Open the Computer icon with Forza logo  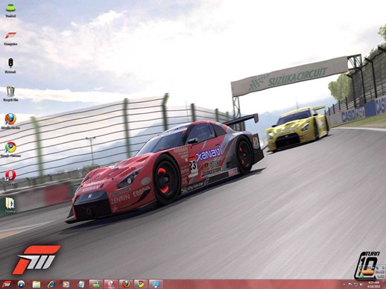pyautogui.click(x=10, y=38)
